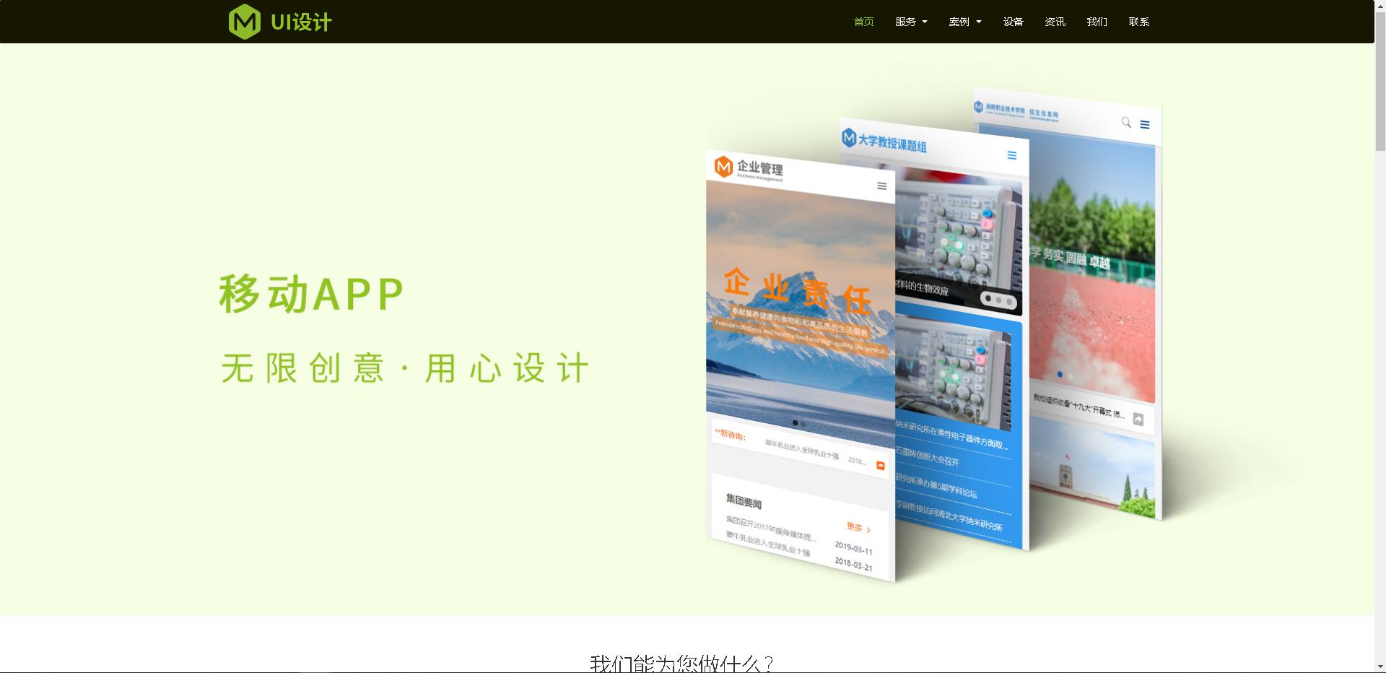Go to the 设备 page
This screenshot has width=1386, height=673.
click(x=1013, y=22)
